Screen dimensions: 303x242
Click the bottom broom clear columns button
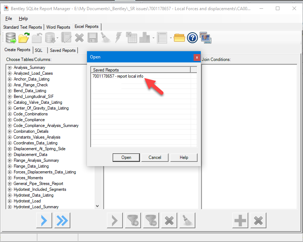click(x=187, y=220)
